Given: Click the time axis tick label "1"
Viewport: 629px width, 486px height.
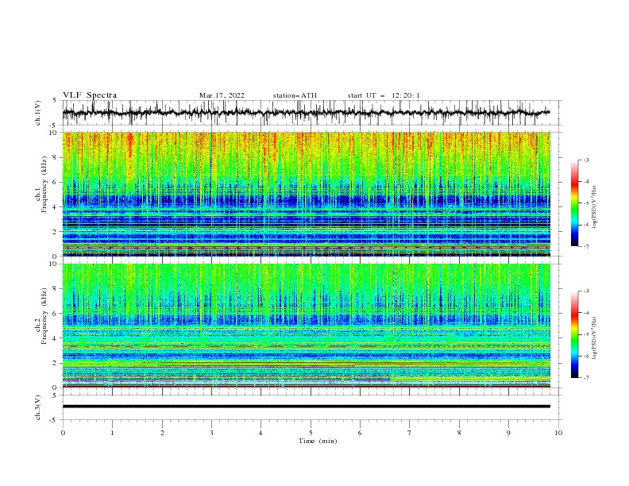Looking at the screenshot, I should [112, 433].
